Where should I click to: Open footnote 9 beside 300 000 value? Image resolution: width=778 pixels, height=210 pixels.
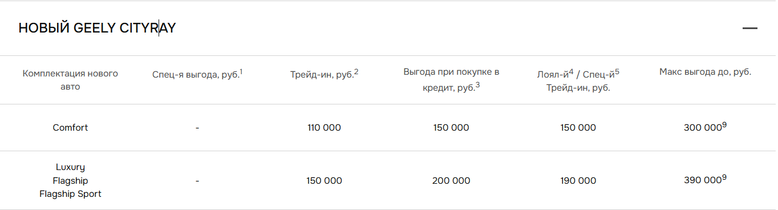[x=724, y=125]
